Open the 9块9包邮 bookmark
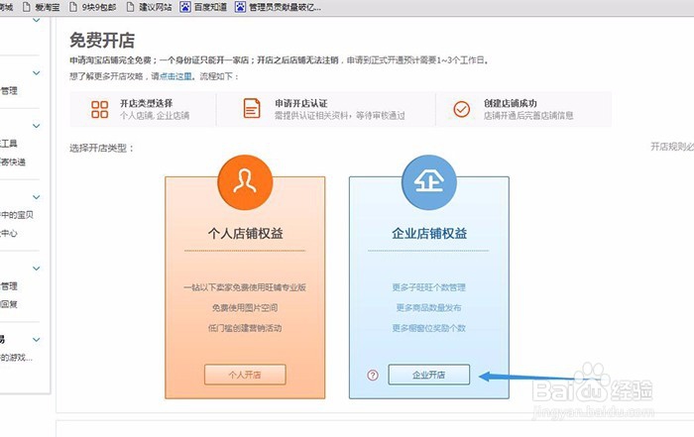694x437 pixels. (x=93, y=7)
